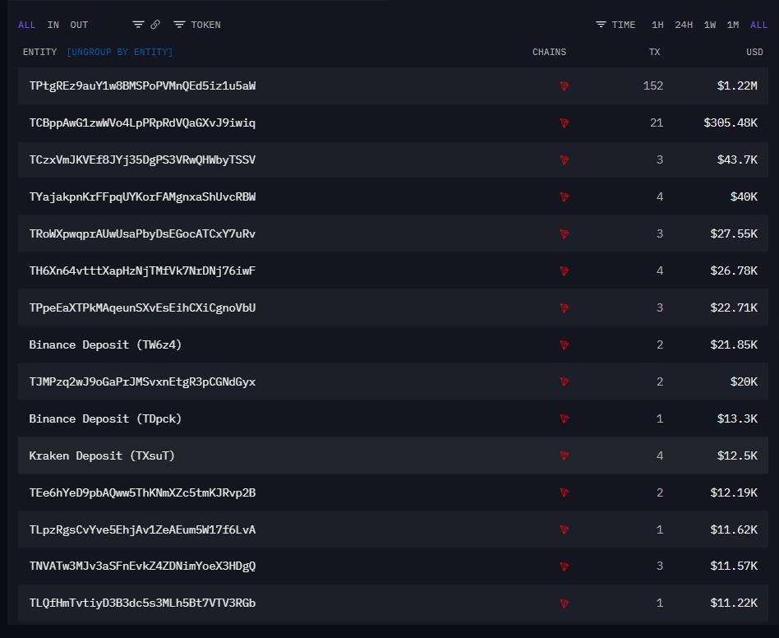The image size is (779, 638).
Task: Click the $12.5K USD value
Action: tap(737, 455)
